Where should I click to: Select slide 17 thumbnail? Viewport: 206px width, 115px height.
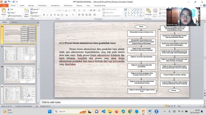tap(20, 54)
